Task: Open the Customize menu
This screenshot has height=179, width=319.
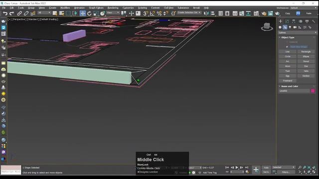Action: 128,8
